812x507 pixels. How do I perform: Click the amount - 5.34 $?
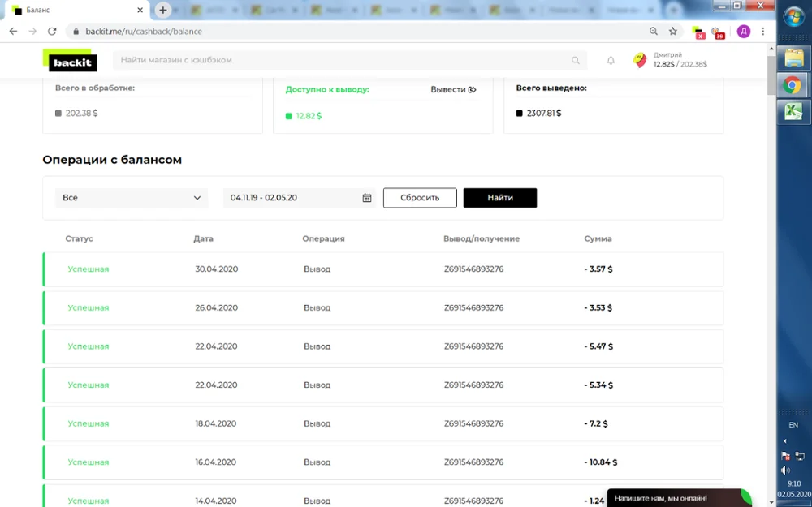point(598,385)
